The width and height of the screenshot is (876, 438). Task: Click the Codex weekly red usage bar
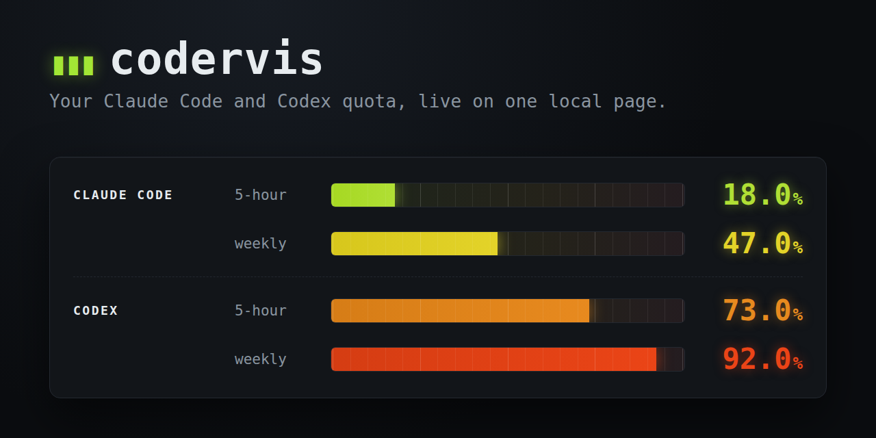pos(508,359)
